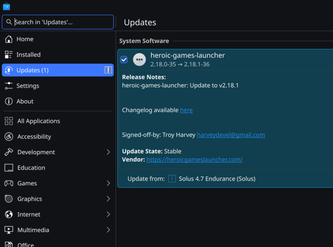Click the Education board icon
Screen dimensions: 333x247
point(9,167)
